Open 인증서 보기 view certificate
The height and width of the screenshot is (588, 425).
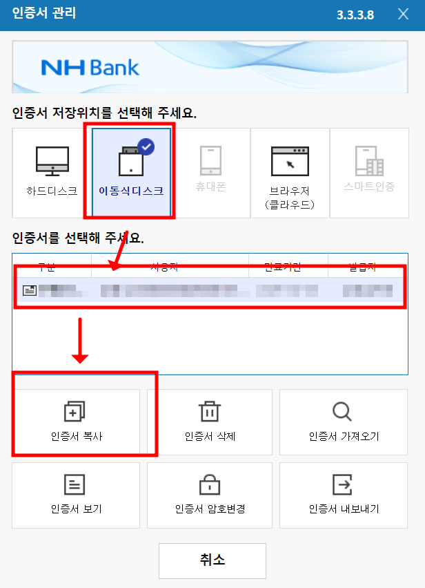coord(76,495)
